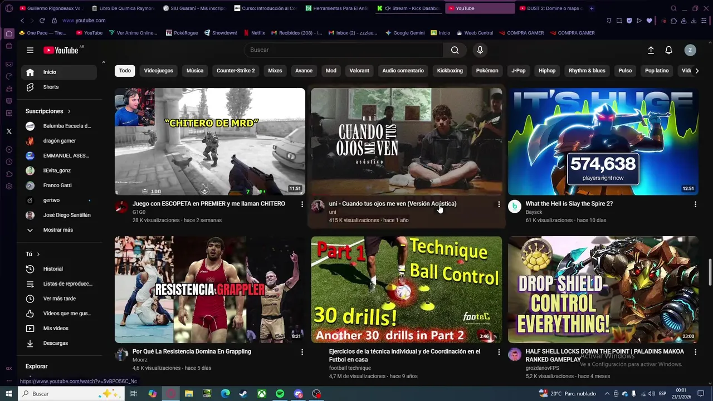
Task: Expand the Suscripciones section chevron
Action: pos(69,111)
